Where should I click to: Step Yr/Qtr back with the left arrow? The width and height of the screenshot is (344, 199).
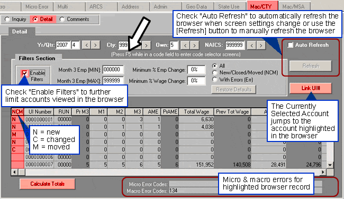86,45
